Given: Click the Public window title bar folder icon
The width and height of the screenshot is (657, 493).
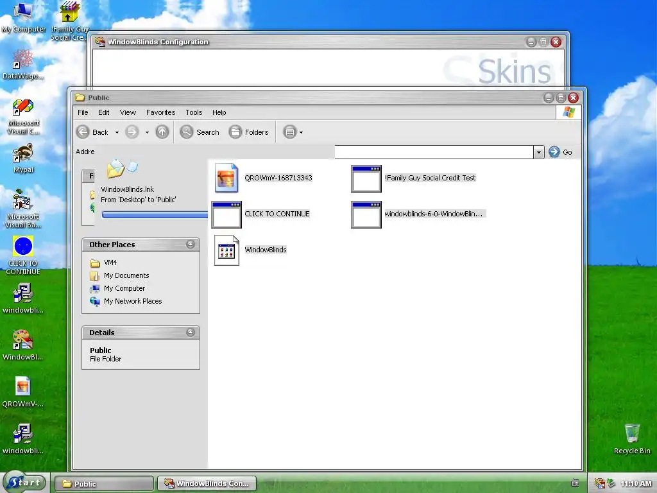Looking at the screenshot, I should tap(80, 98).
